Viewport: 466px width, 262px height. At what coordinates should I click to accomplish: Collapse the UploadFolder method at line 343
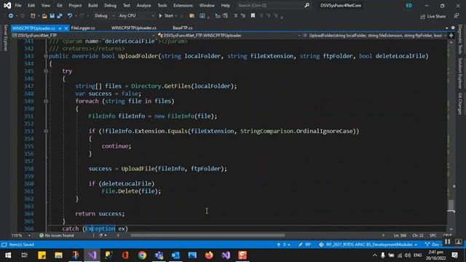click(x=46, y=56)
